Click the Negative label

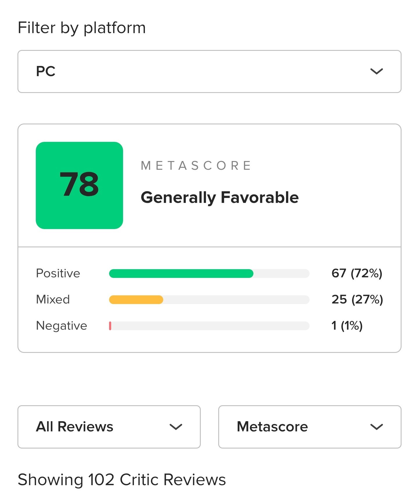(x=61, y=326)
